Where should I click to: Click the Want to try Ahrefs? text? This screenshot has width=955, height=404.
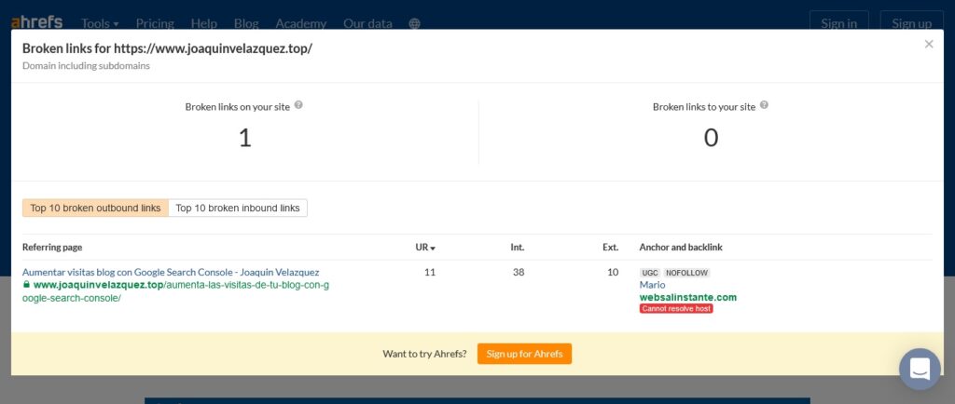click(x=424, y=354)
